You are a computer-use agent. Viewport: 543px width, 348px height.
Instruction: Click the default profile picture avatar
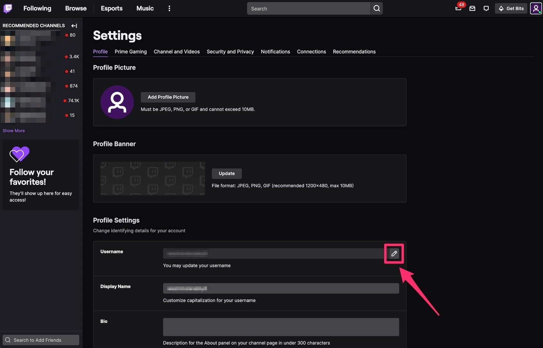(x=117, y=102)
